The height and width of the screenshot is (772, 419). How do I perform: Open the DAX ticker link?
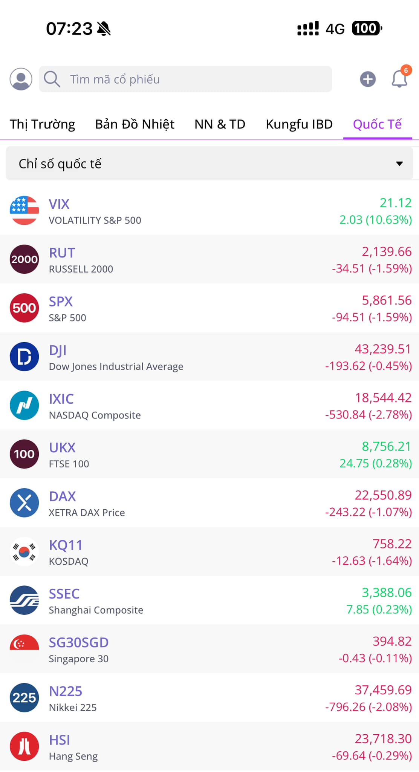click(x=63, y=496)
